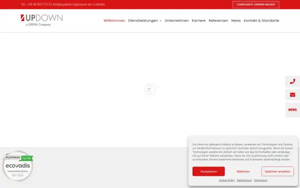Decline cookies with Ablehnen
300x188 pixels.
(243, 171)
